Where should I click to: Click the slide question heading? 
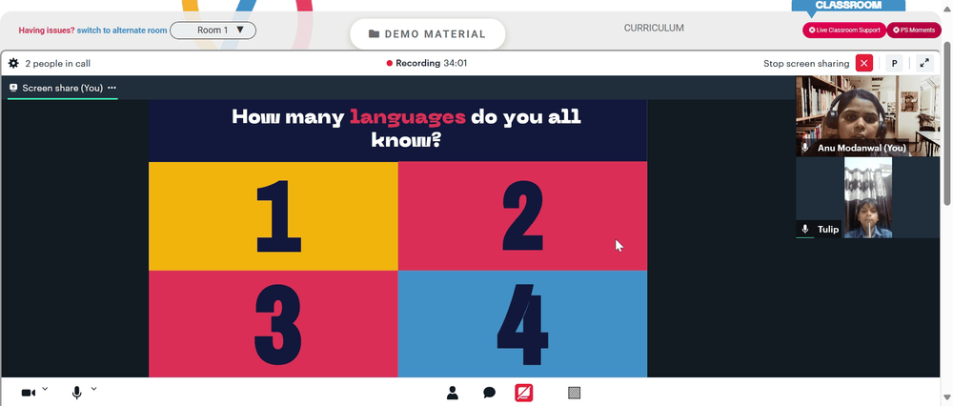point(406,129)
